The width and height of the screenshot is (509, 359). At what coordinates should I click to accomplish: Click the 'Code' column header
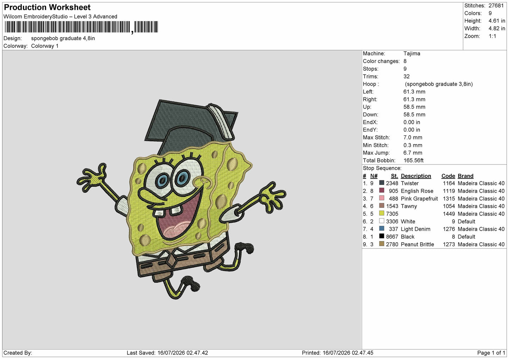click(x=448, y=176)
